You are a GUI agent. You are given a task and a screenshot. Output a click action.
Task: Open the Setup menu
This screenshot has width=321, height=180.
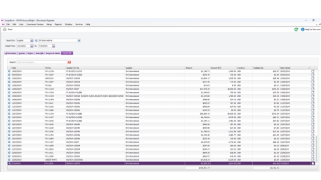point(49,24)
